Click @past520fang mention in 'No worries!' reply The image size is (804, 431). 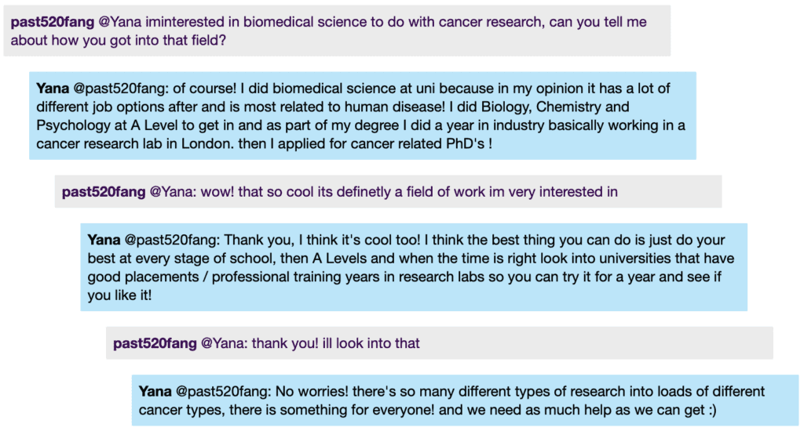223,392
